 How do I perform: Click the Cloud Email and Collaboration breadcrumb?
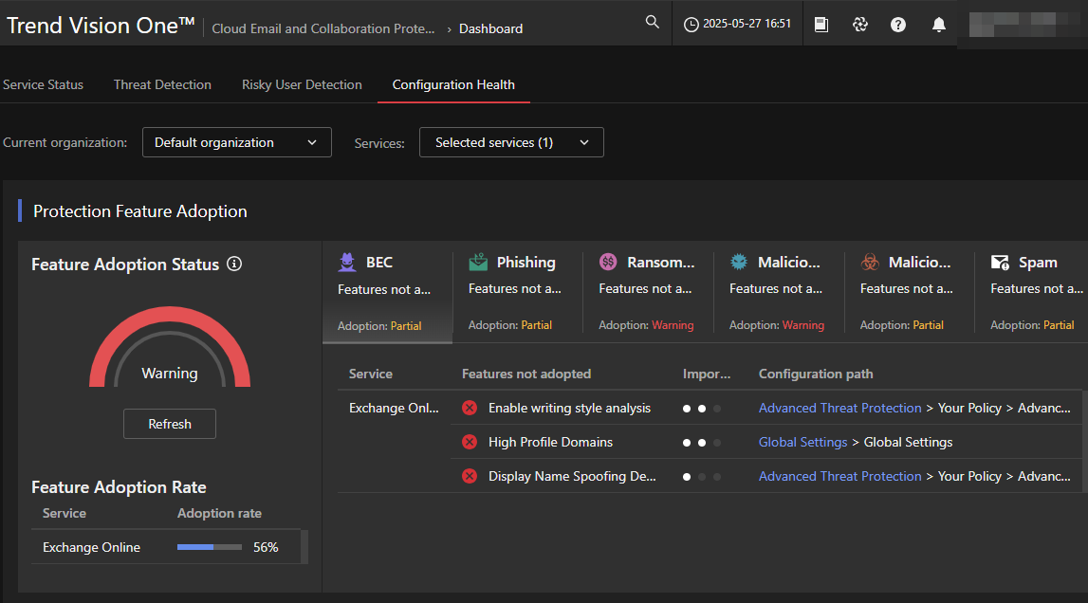pyautogui.click(x=323, y=28)
